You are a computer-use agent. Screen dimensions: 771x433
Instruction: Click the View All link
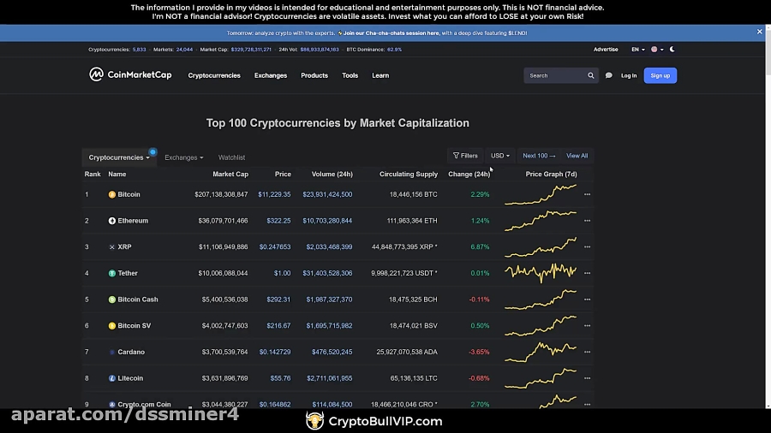tap(577, 156)
